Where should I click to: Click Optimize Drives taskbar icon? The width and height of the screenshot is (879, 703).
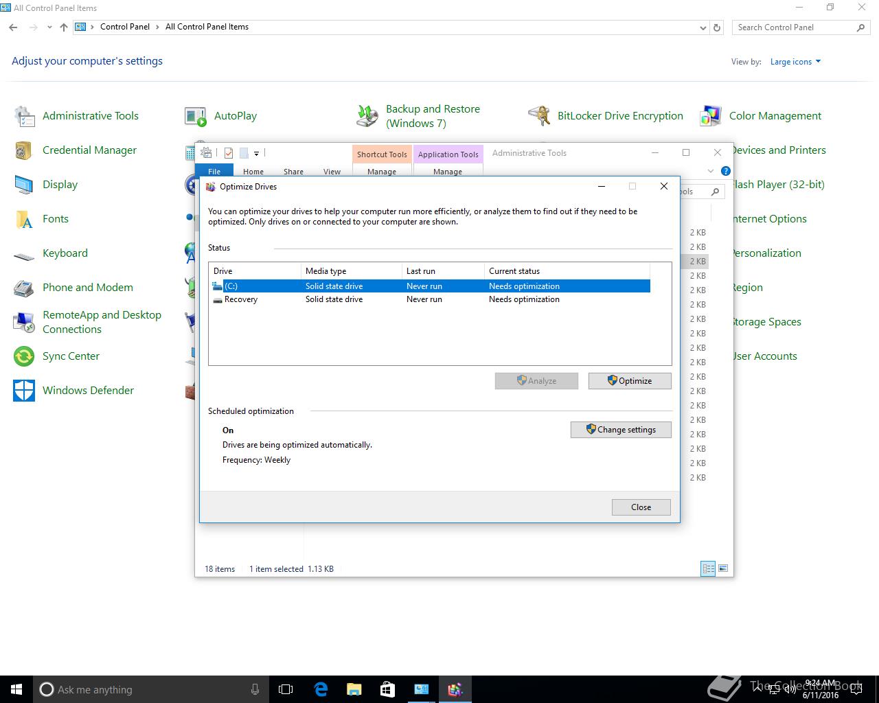coord(455,689)
